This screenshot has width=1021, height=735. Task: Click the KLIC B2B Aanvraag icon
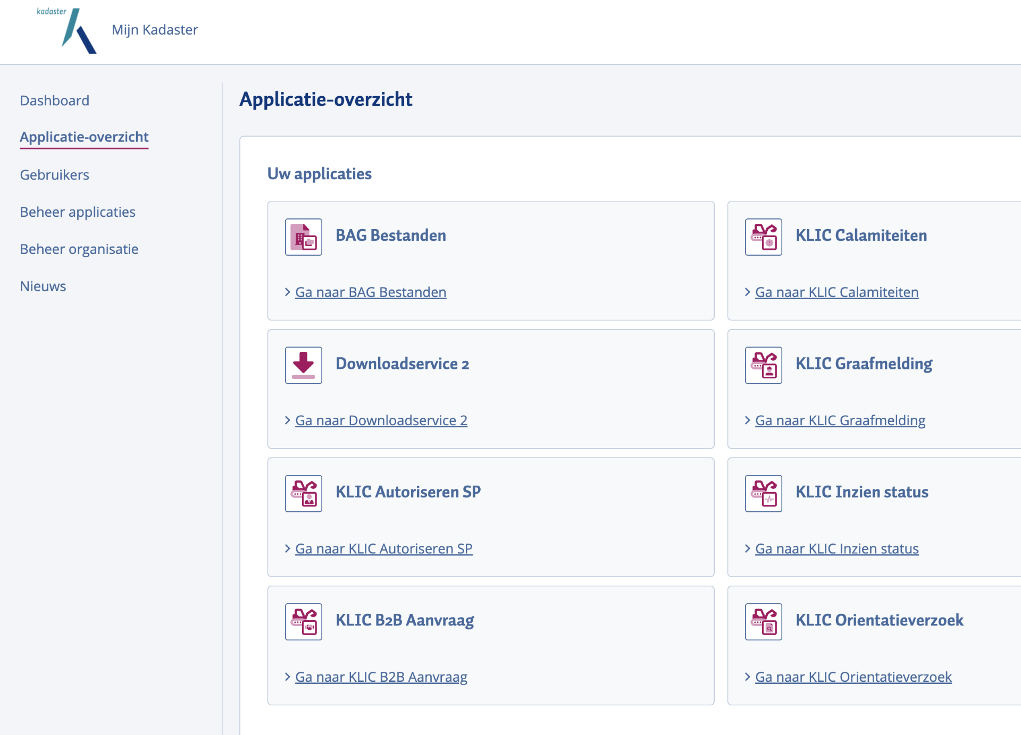pos(304,622)
